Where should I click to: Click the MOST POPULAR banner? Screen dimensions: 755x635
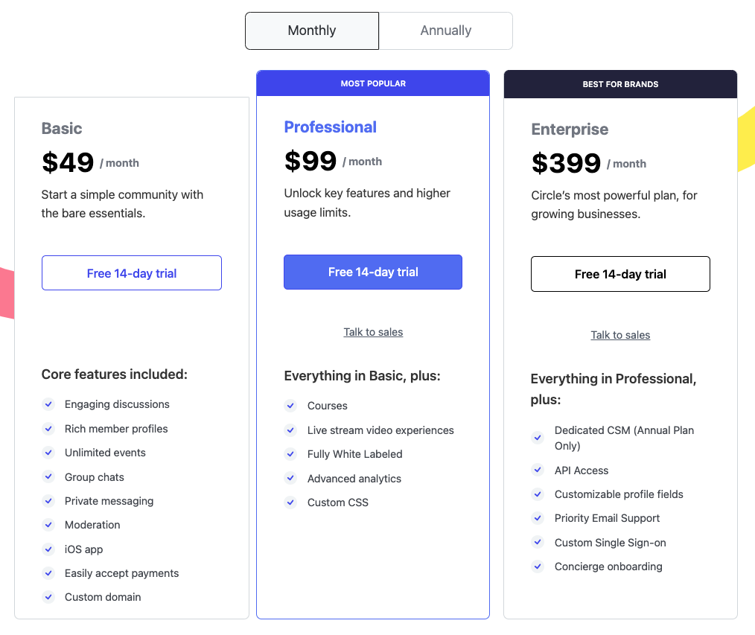coord(373,83)
